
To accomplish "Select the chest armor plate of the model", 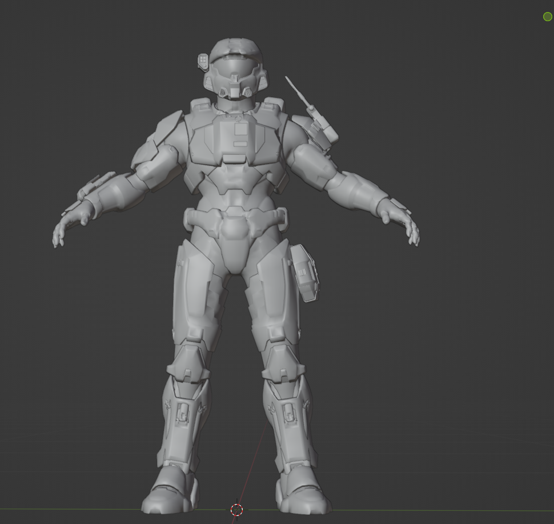I will pyautogui.click(x=236, y=139).
